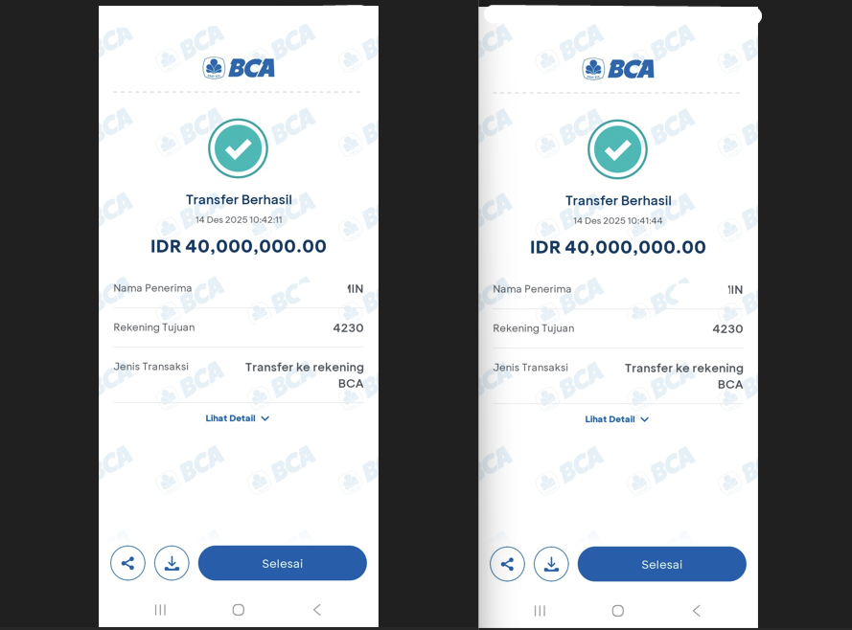Open recent apps on left phone

(x=160, y=610)
